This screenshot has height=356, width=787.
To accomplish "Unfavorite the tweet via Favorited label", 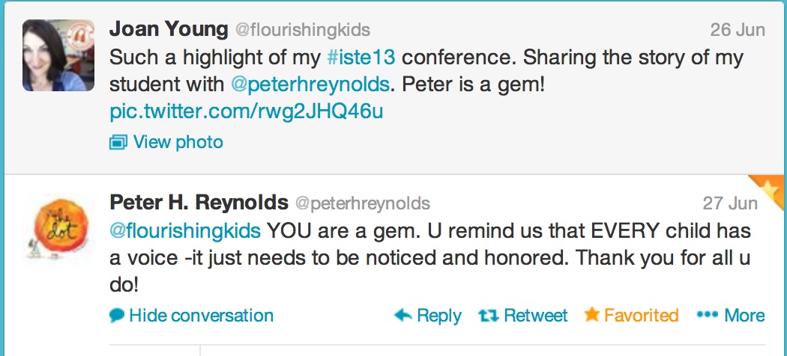I will 641,316.
